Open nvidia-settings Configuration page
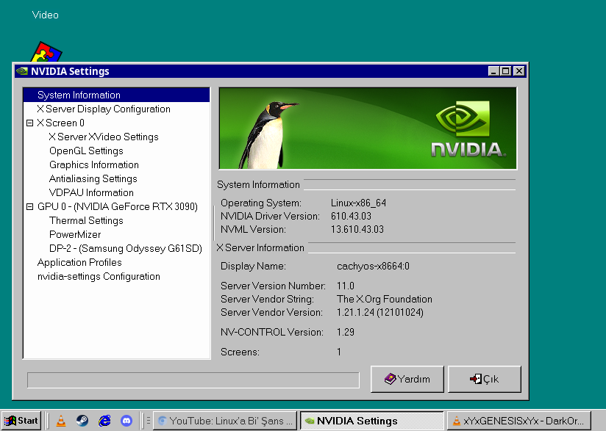This screenshot has width=606, height=431. pyautogui.click(x=99, y=276)
